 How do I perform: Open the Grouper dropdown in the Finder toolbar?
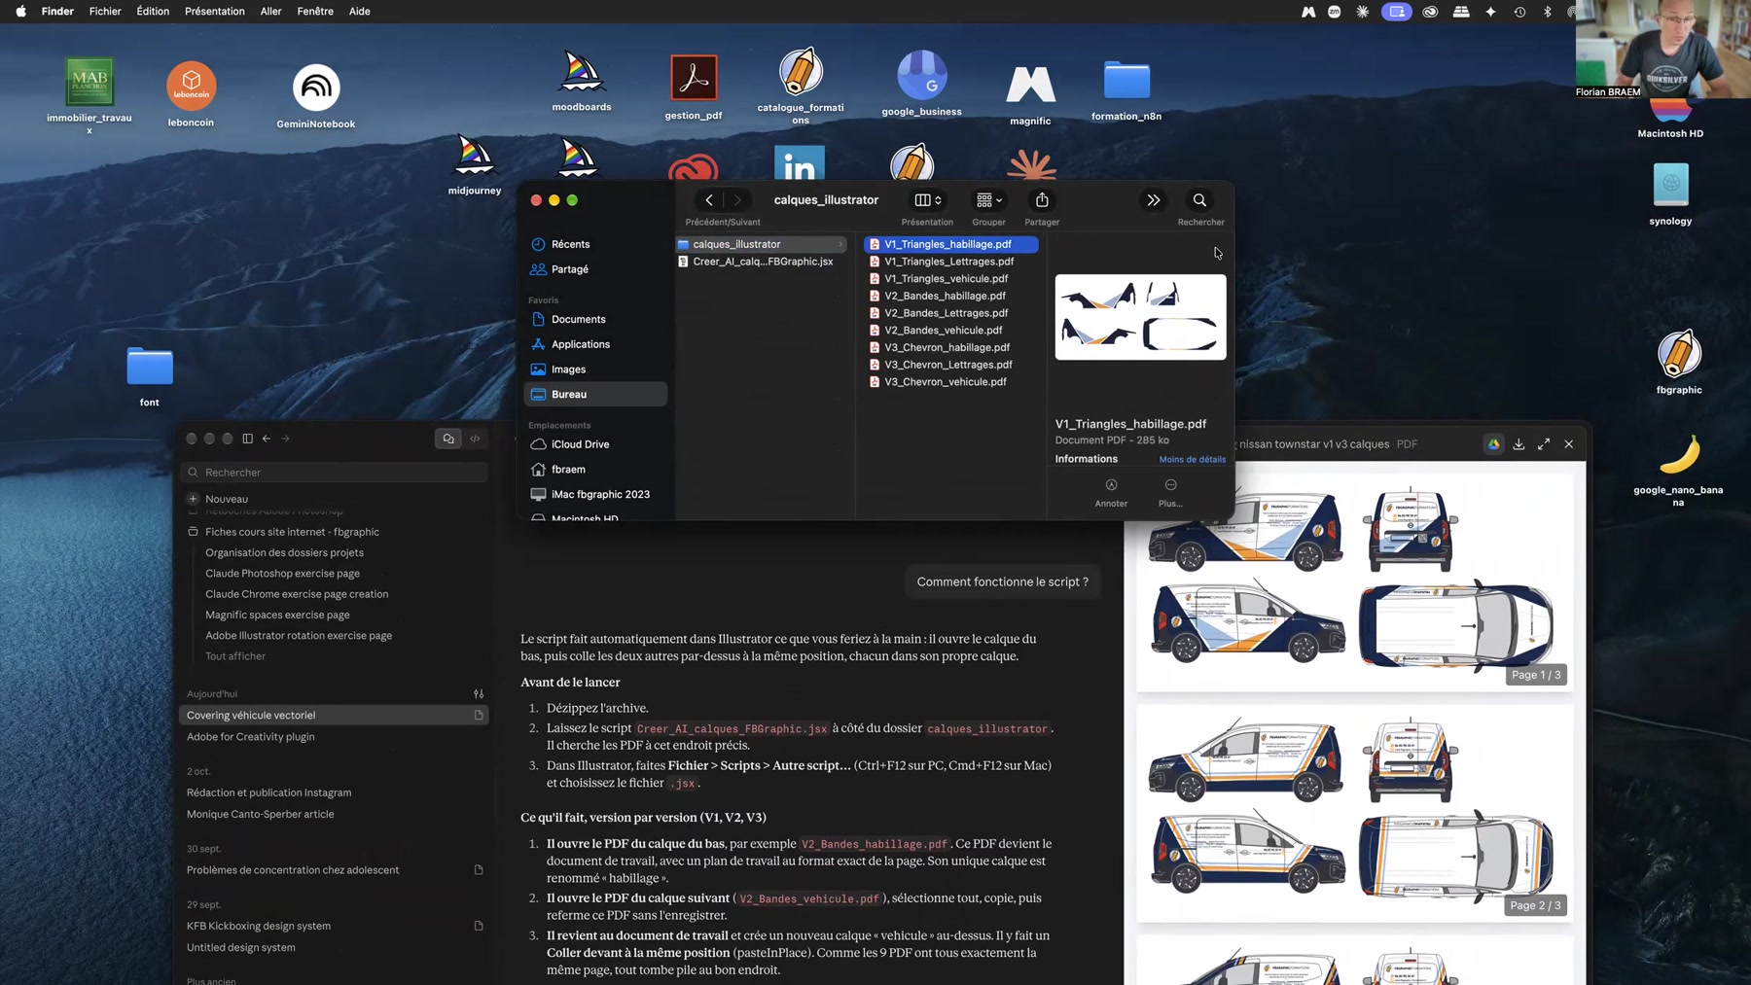coord(988,200)
